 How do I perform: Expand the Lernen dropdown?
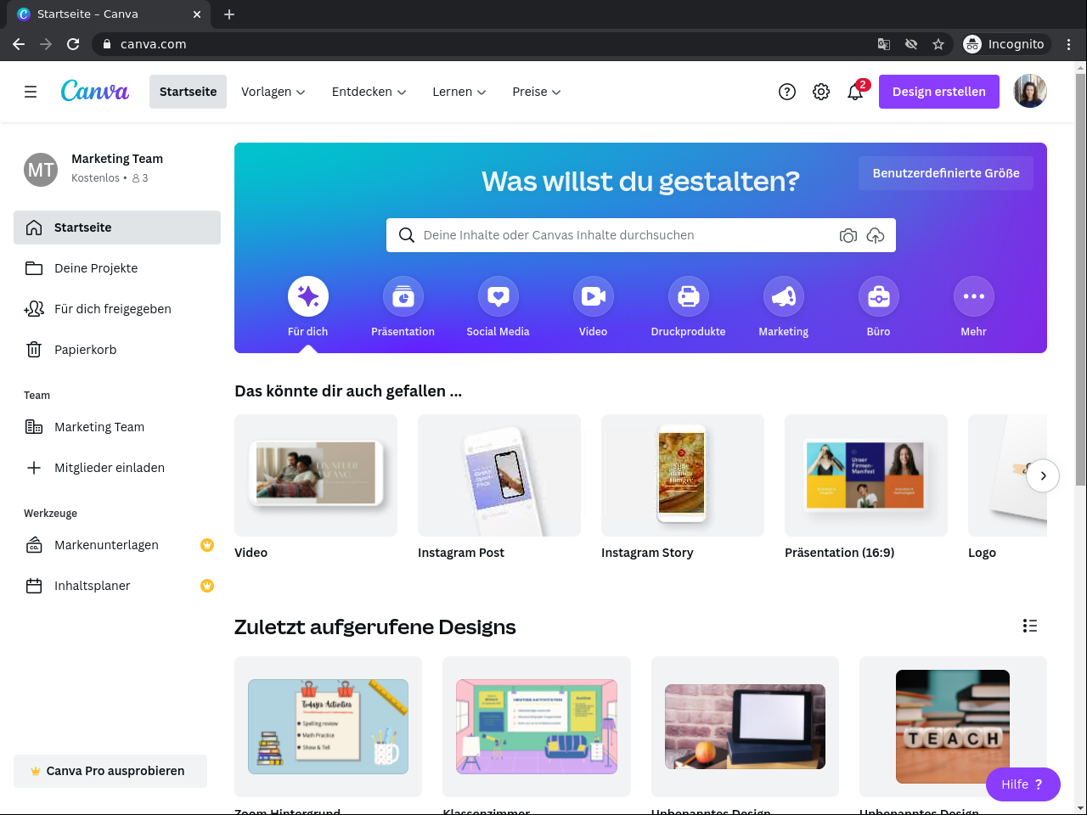pyautogui.click(x=459, y=92)
